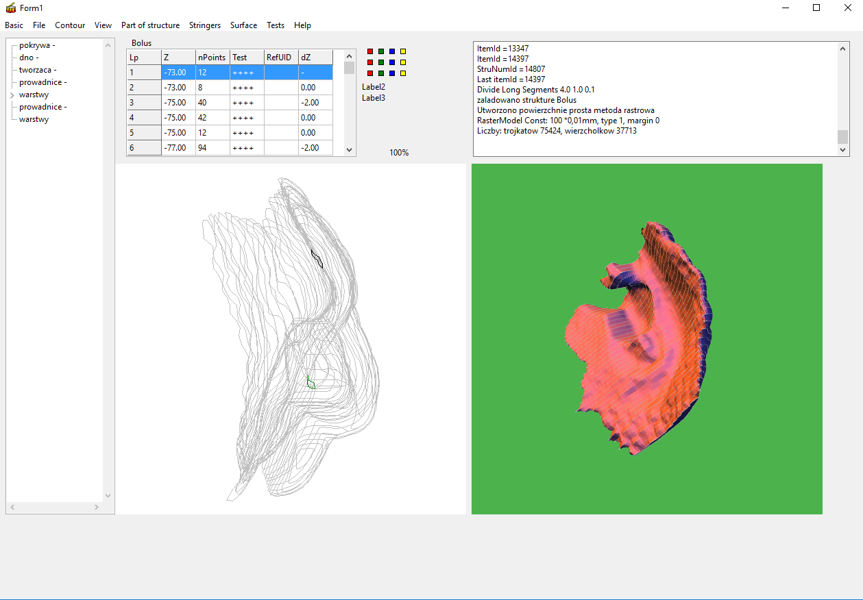
Task: Click the top-row blue color square
Action: click(x=392, y=51)
